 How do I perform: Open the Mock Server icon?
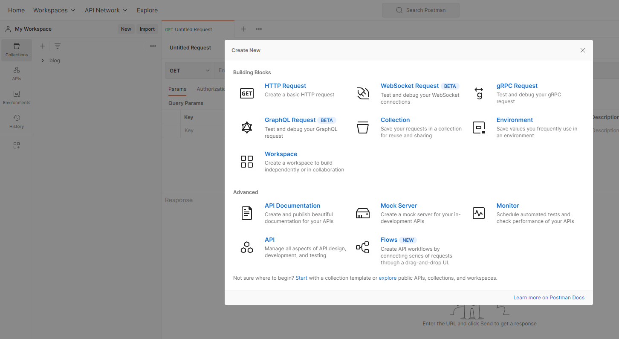363,213
